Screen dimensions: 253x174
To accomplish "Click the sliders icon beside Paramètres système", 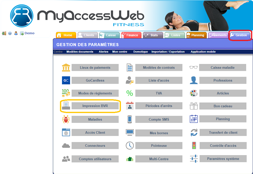I will pyautogui.click(x=194, y=159).
